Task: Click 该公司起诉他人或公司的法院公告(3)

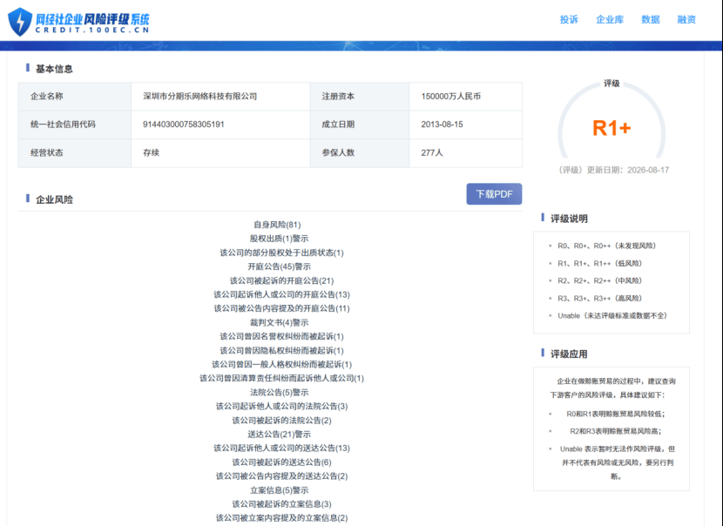Action: [281, 406]
